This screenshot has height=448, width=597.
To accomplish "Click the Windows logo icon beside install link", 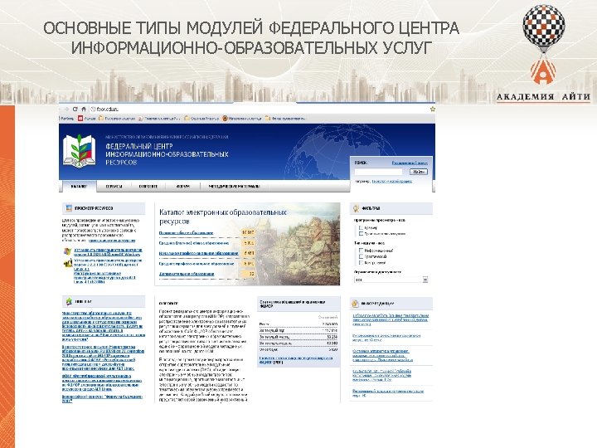I will [68, 252].
